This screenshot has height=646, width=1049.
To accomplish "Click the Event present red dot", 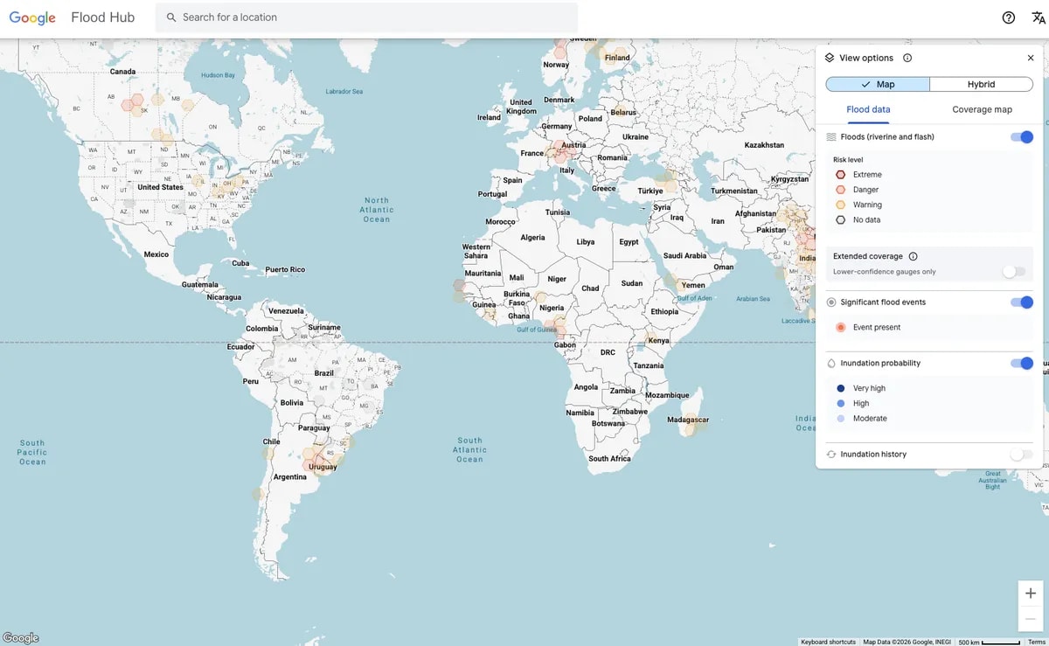I will tap(841, 328).
